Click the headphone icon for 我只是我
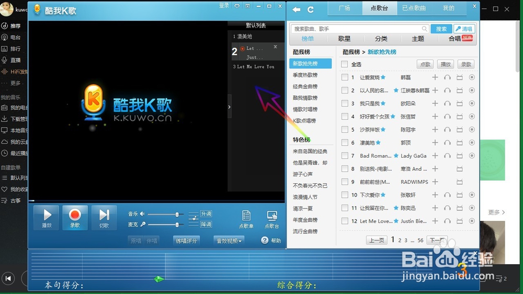The height and width of the screenshot is (294, 523). [447, 103]
